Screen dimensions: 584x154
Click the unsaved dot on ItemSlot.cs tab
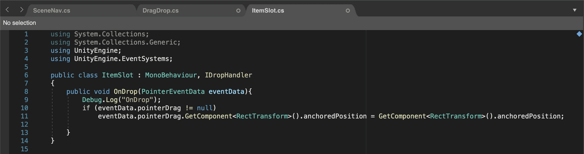click(348, 11)
